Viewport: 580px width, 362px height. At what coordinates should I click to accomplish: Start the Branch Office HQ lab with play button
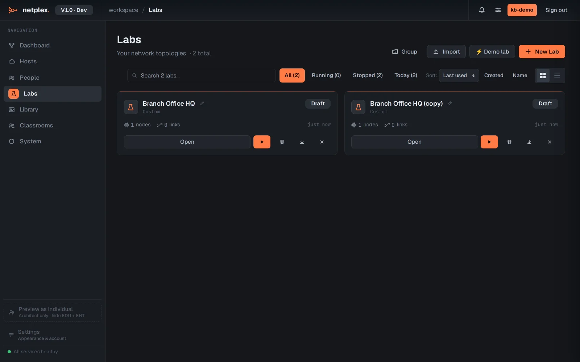262,142
